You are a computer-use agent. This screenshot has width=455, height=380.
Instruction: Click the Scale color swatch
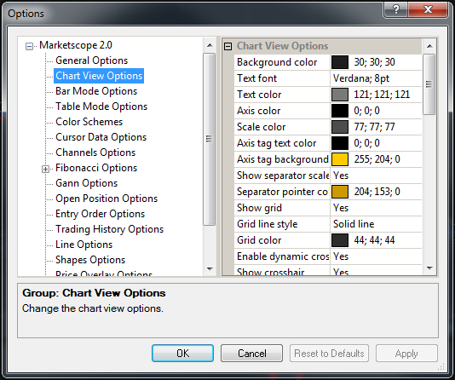340,127
